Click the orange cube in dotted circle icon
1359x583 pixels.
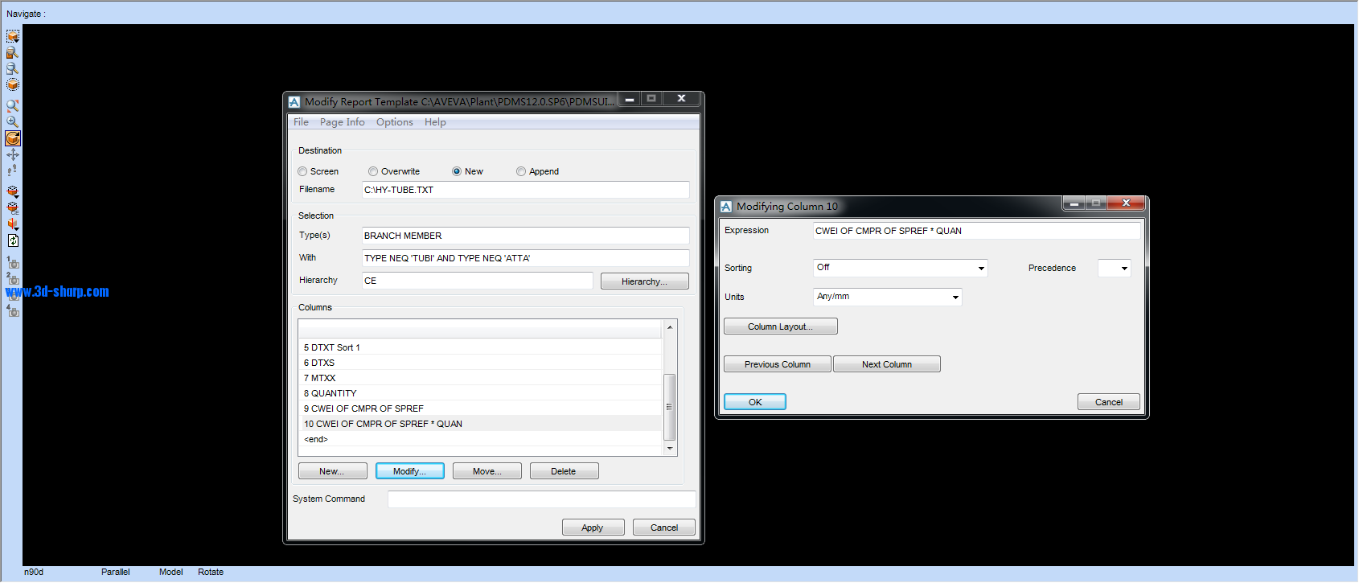(x=13, y=84)
